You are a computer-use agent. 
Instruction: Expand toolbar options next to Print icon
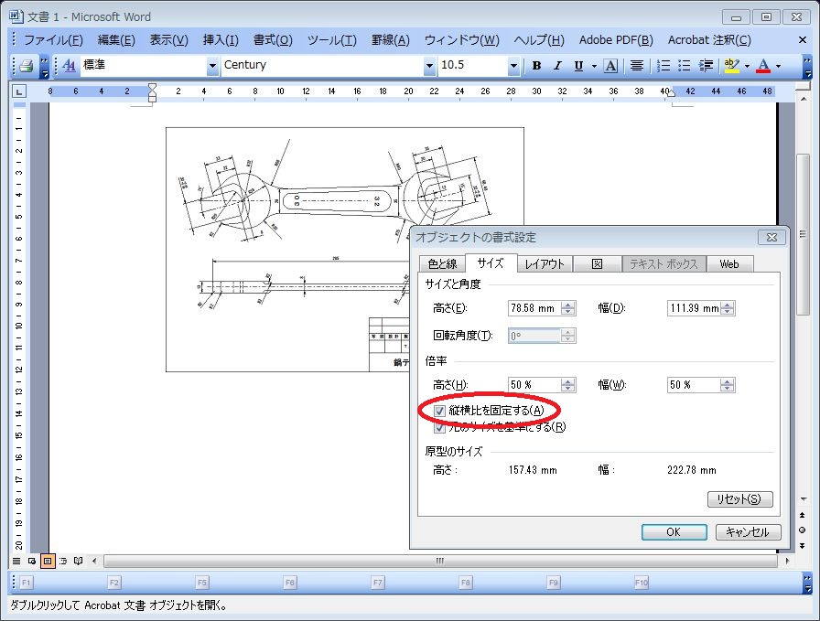point(45,66)
